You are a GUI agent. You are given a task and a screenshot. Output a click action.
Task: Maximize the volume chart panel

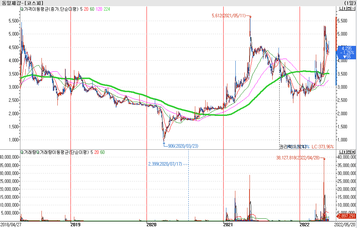click(x=349, y=152)
